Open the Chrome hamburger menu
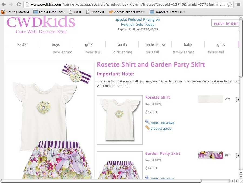Screen dimensions: 243x183 point(238,5)
